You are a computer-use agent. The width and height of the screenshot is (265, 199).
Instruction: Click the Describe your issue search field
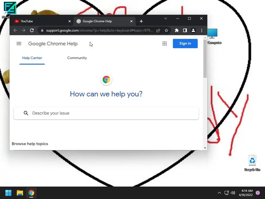click(x=106, y=113)
